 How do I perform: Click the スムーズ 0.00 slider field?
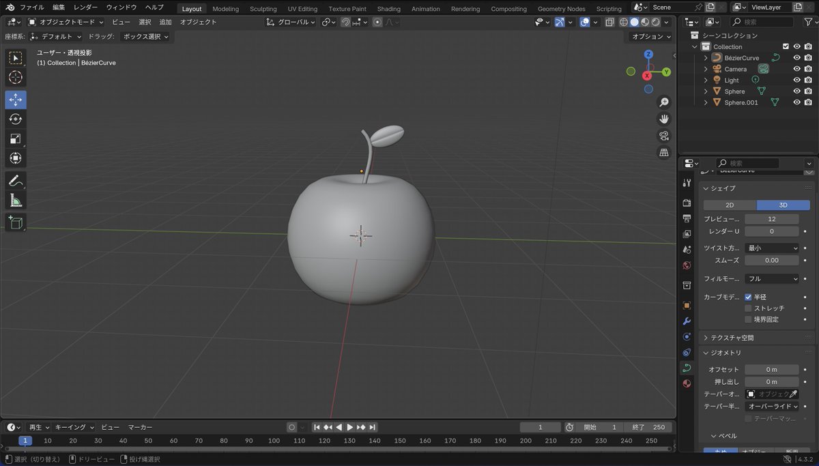[771, 261]
